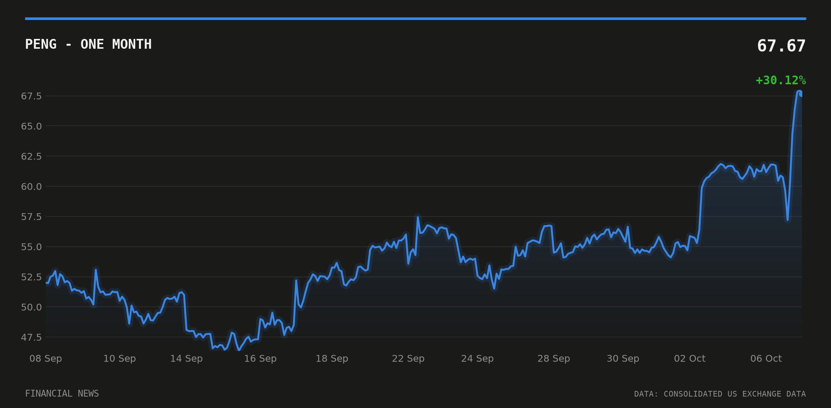The image size is (831, 408).
Task: Click the 02 Oct date label
Action: tap(690, 359)
